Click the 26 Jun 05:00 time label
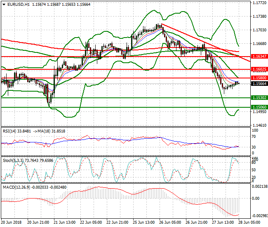The height and width of the screenshot is (227, 268). coord(170,222)
